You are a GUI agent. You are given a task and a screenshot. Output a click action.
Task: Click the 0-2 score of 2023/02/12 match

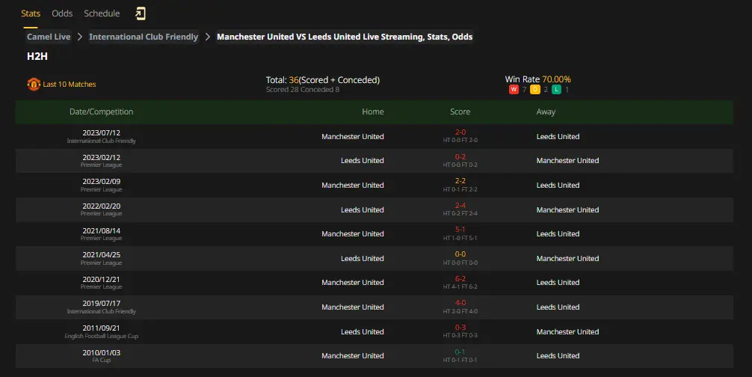coord(460,157)
